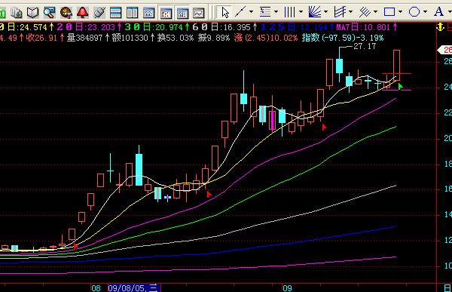Select the fan lines drawing tool
452x292 pixels.
(315, 12)
